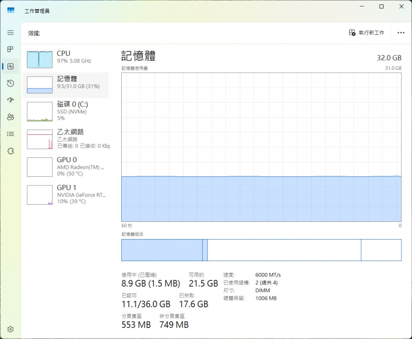412x339 pixels.
Task: Open the App history page icon
Action: [10, 83]
